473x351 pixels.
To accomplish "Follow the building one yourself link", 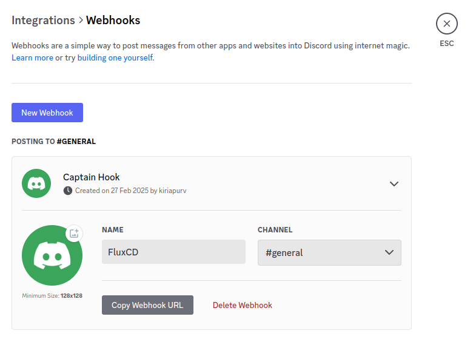I will pos(115,58).
